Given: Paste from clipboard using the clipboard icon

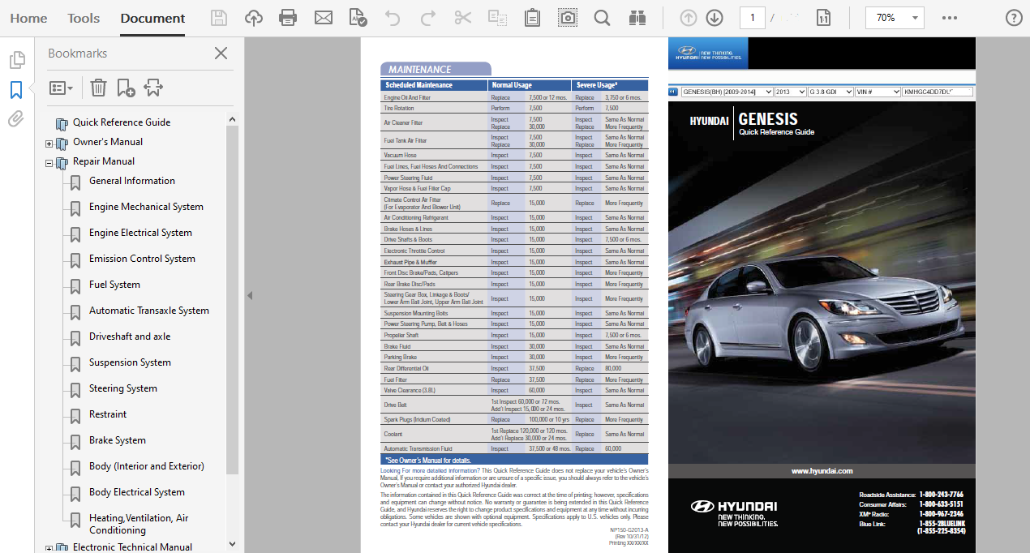Looking at the screenshot, I should pyautogui.click(x=532, y=16).
